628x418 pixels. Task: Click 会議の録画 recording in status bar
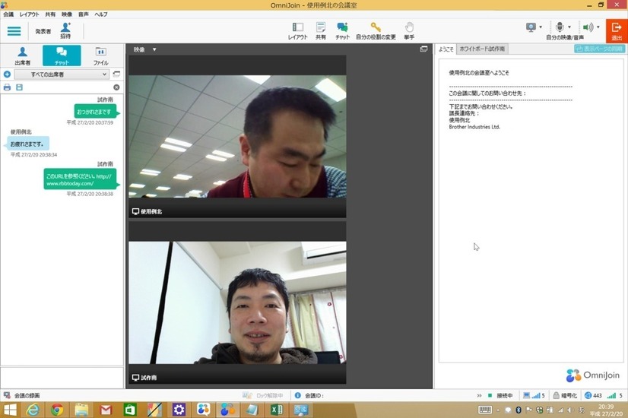point(22,395)
